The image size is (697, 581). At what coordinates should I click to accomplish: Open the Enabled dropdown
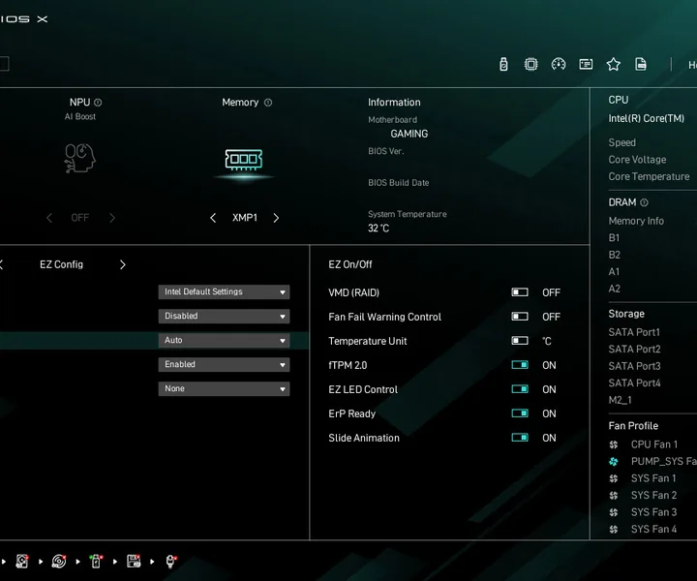tap(224, 364)
